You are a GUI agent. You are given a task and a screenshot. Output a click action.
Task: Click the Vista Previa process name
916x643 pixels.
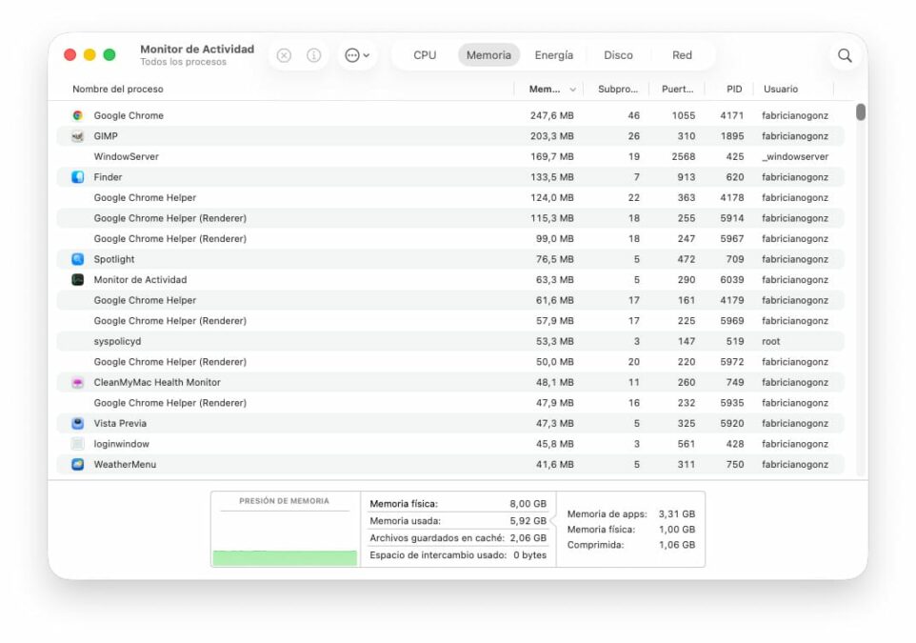coord(120,423)
